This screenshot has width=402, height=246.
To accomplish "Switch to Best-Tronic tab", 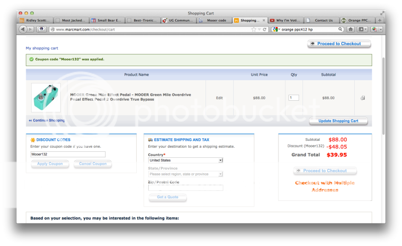I will click(x=143, y=20).
